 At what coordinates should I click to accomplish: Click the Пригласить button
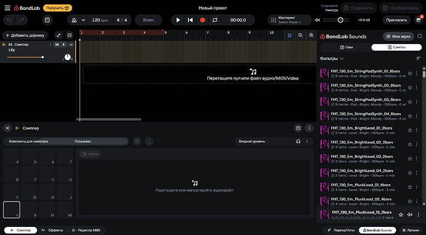point(396,20)
